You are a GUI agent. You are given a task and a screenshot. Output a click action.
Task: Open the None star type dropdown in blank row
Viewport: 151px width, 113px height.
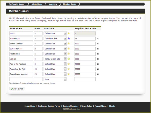pyautogui.click(x=55, y=79)
